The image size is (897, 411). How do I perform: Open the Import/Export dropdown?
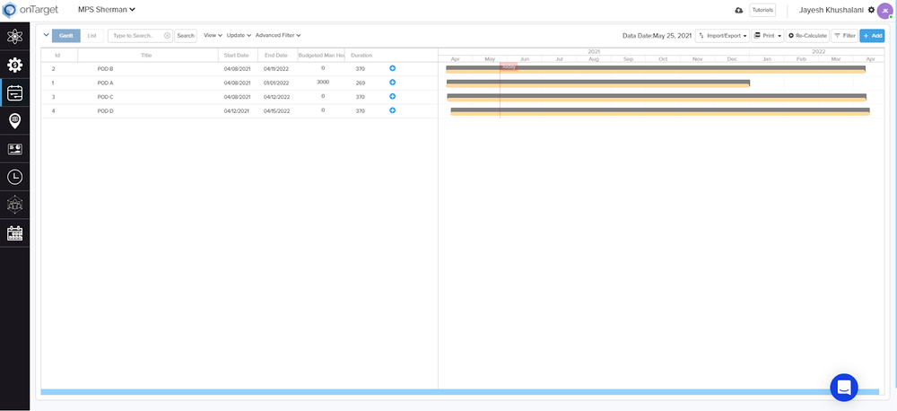722,36
